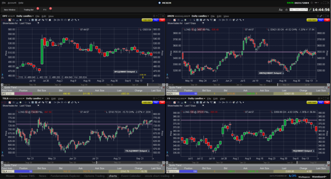Open Show trades for dropdown in AMZN chart
Screen dimensions: 331x179
pos(203,23)
